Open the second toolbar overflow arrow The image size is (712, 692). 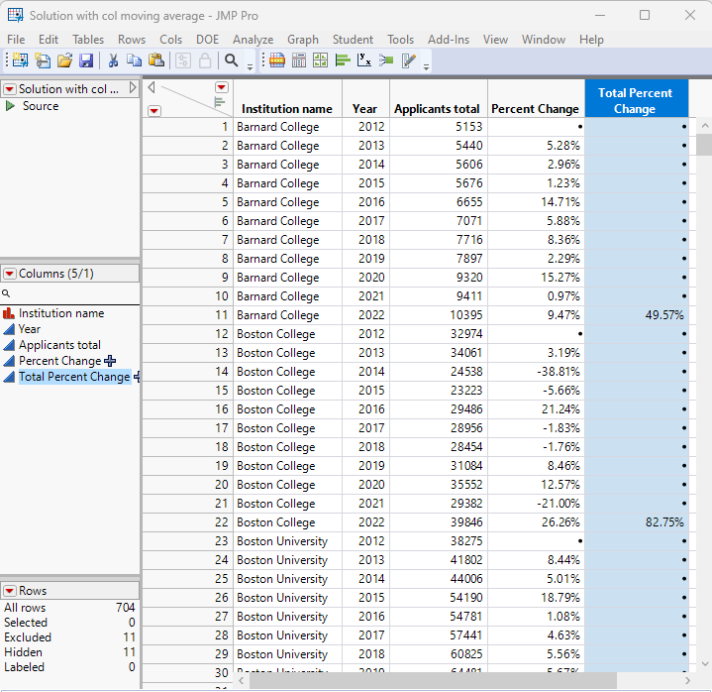coord(426,67)
